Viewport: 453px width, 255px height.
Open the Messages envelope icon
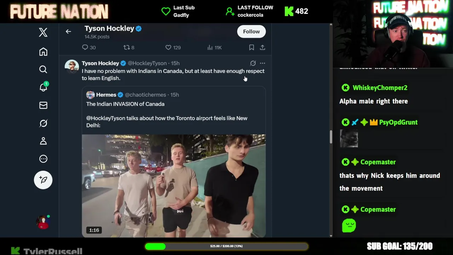click(43, 105)
